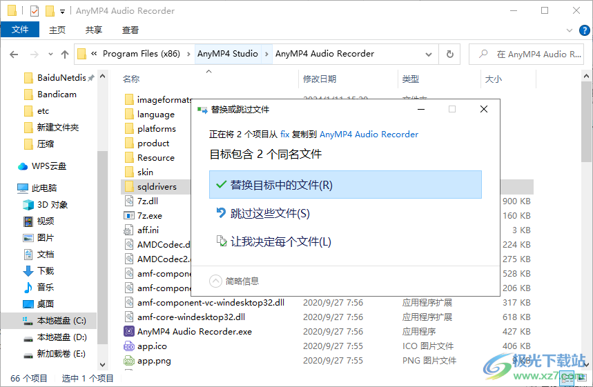Choose replace files in destination option

[345, 185]
